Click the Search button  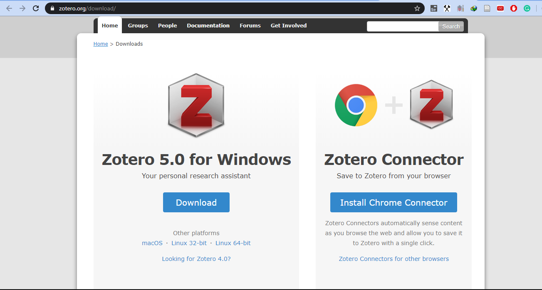click(451, 26)
